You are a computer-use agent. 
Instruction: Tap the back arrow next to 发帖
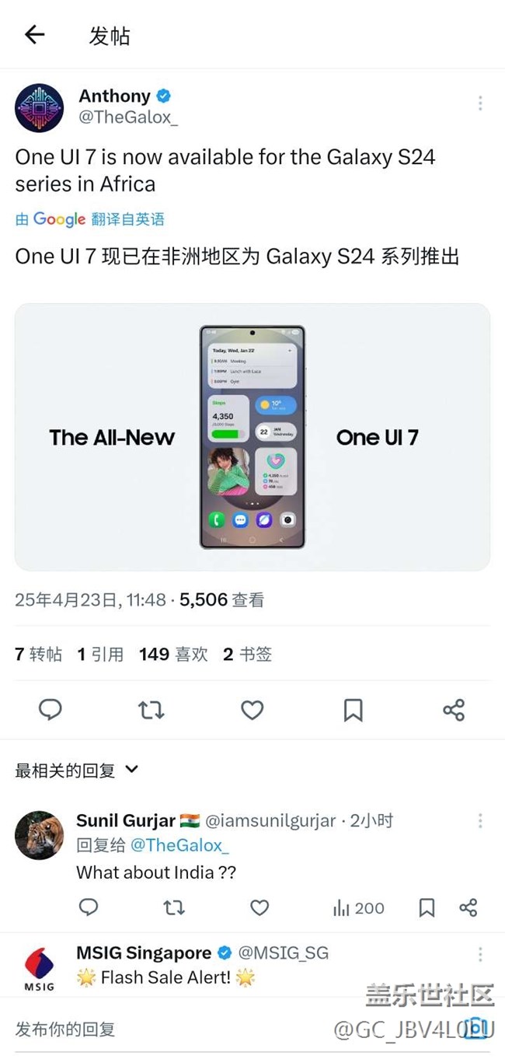[x=35, y=34]
